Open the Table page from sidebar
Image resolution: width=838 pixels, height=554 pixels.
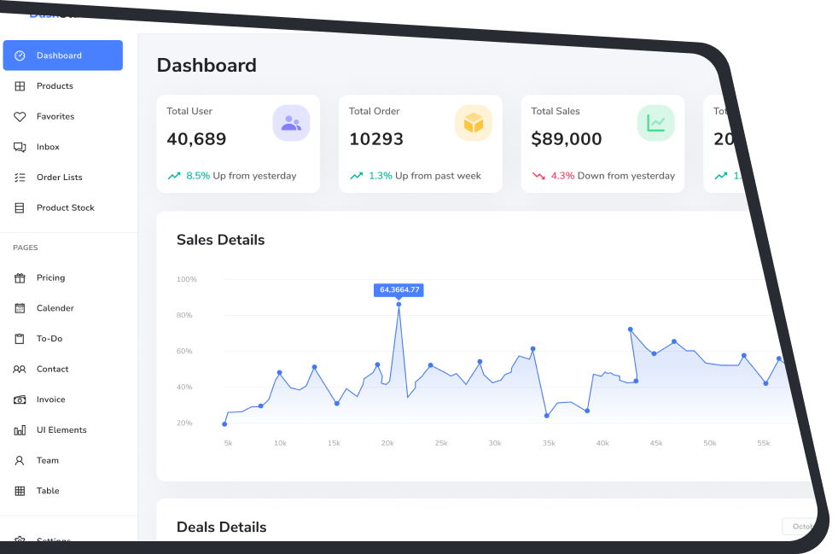(48, 491)
